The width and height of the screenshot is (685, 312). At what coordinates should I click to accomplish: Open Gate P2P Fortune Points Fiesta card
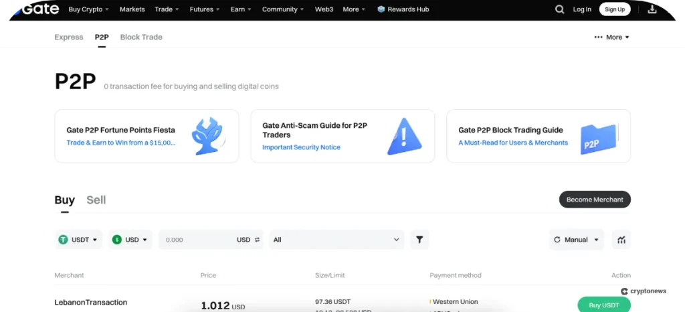click(x=146, y=136)
